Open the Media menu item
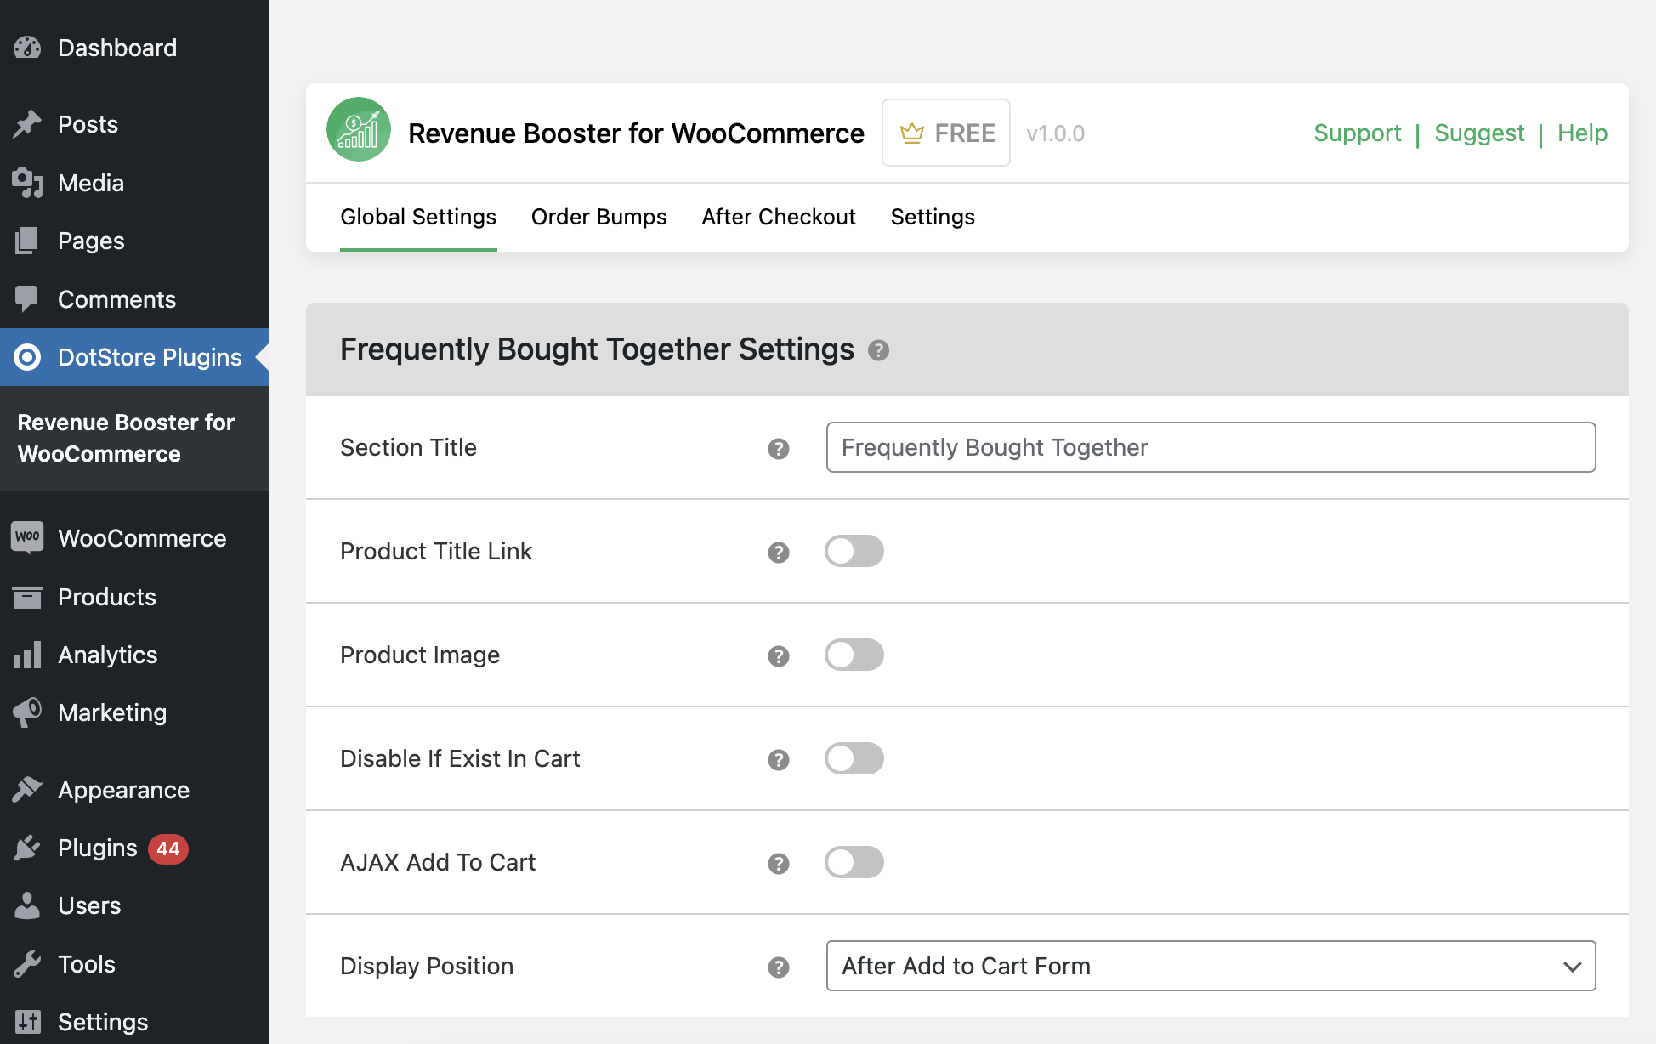The width and height of the screenshot is (1656, 1044). [134, 183]
